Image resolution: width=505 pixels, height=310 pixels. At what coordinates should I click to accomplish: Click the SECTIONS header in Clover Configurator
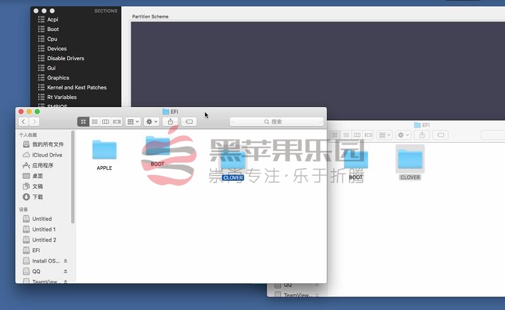click(x=106, y=11)
